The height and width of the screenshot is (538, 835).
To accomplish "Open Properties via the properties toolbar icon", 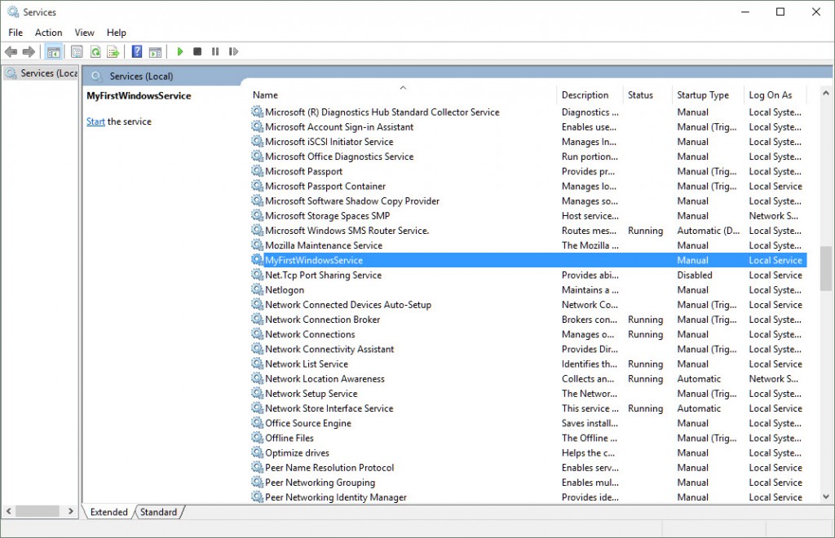I will point(76,51).
